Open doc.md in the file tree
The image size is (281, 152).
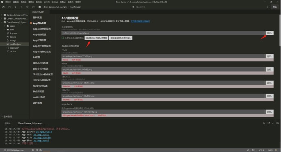pyautogui.click(x=13, y=37)
